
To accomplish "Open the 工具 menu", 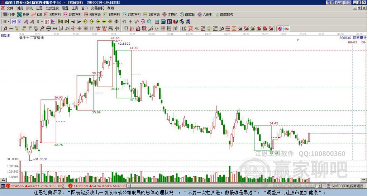I will click(75, 8).
